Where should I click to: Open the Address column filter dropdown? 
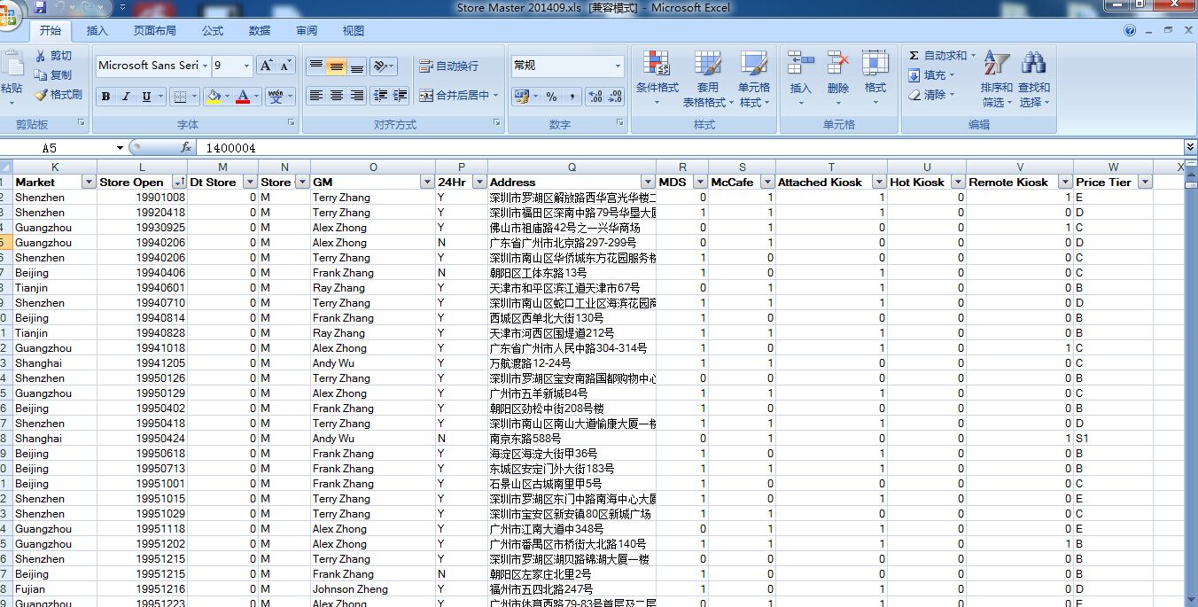(x=648, y=183)
